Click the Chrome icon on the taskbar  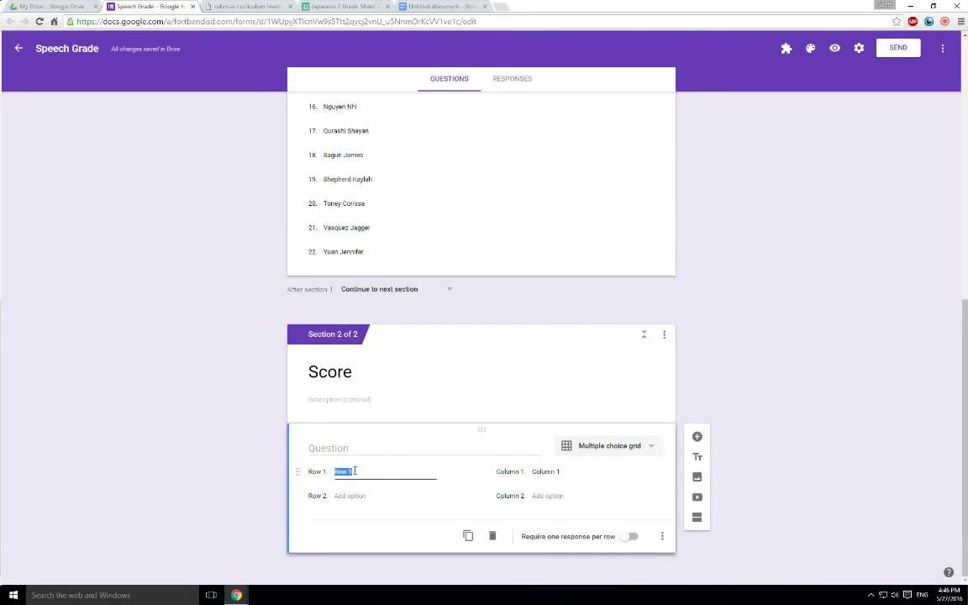[x=236, y=596]
